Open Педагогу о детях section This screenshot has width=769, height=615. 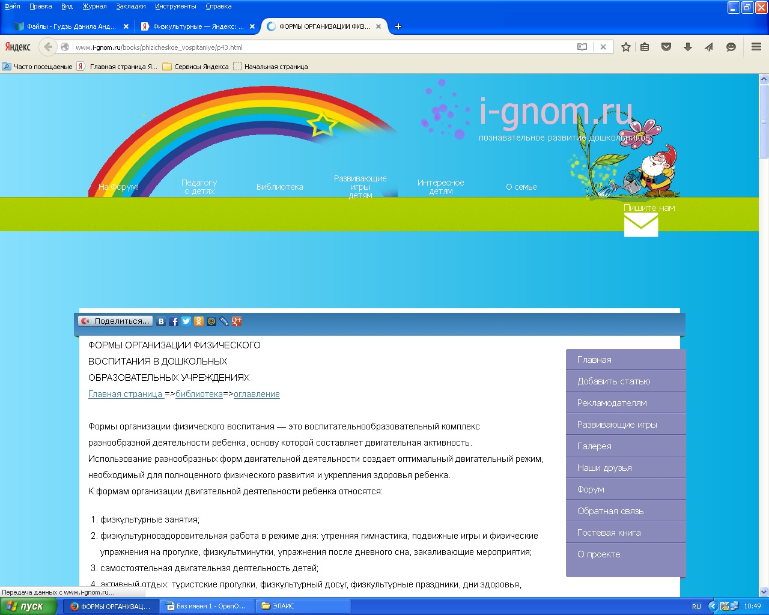click(x=199, y=187)
